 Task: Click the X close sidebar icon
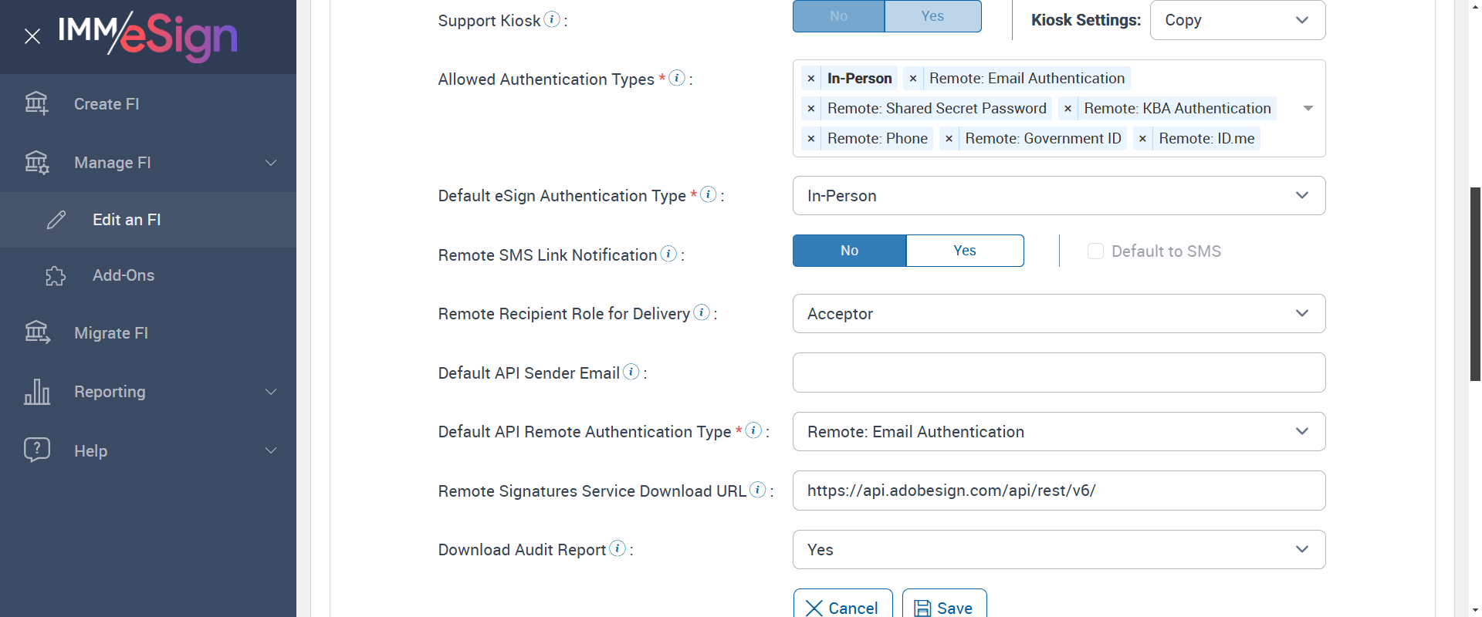tap(32, 36)
